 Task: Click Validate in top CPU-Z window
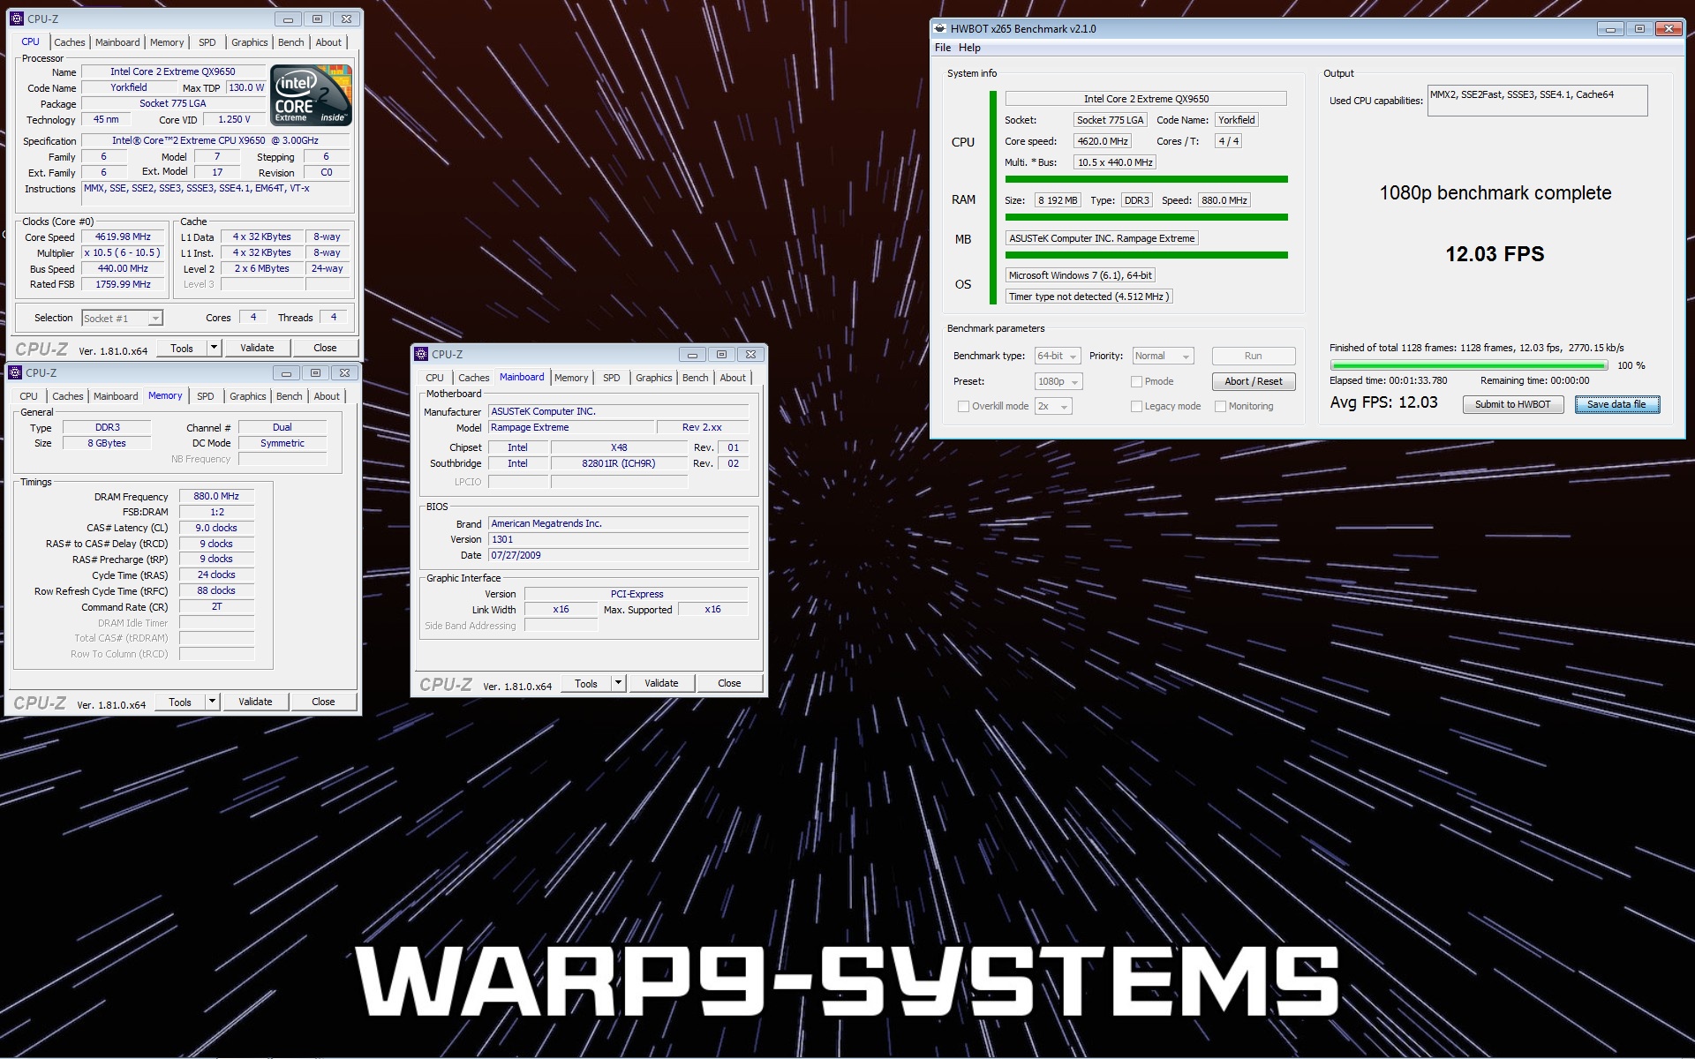(258, 348)
